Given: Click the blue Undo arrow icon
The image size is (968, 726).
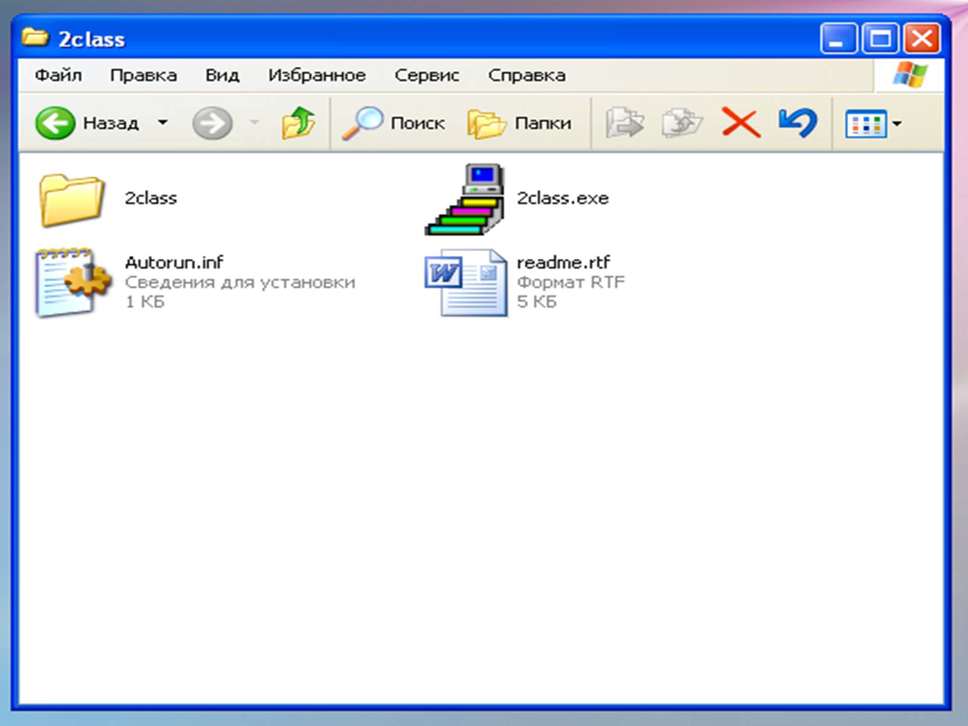Looking at the screenshot, I should tap(797, 123).
